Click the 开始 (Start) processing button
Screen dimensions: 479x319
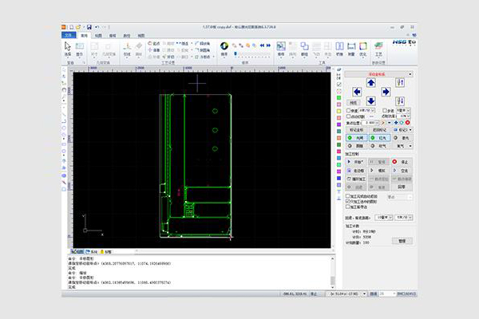pyautogui.click(x=355, y=161)
